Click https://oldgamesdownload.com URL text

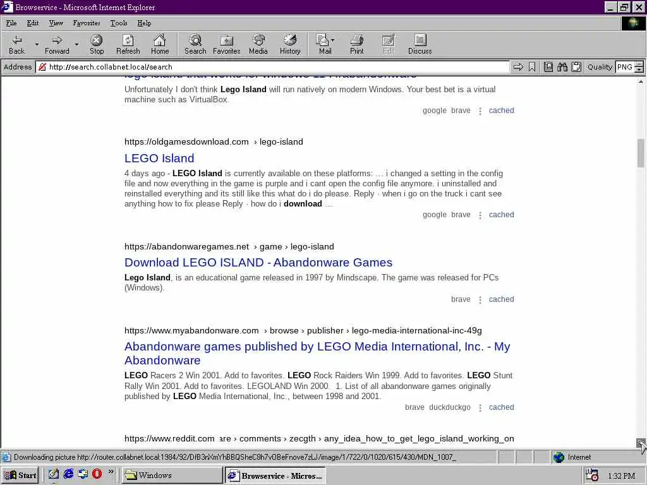click(x=186, y=142)
